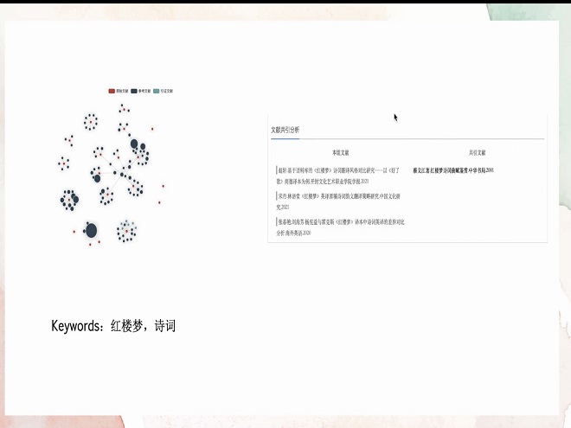
Task: Click the cluster containing light teal nodes
Action: tap(127, 229)
